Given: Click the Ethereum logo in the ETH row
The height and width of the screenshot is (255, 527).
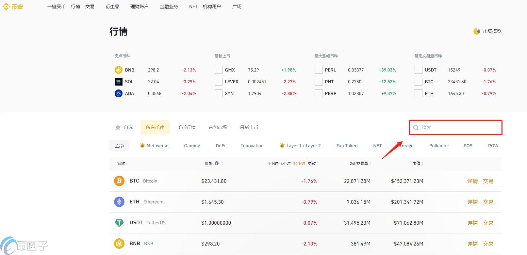Looking at the screenshot, I should tap(119, 202).
